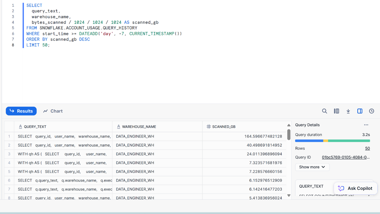Select result row number 3
The image size is (380, 214).
[x=9, y=154]
